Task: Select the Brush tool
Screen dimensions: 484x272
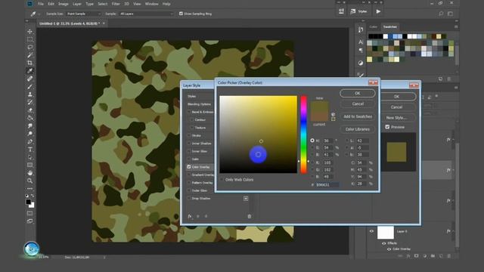Action: [x=30, y=87]
